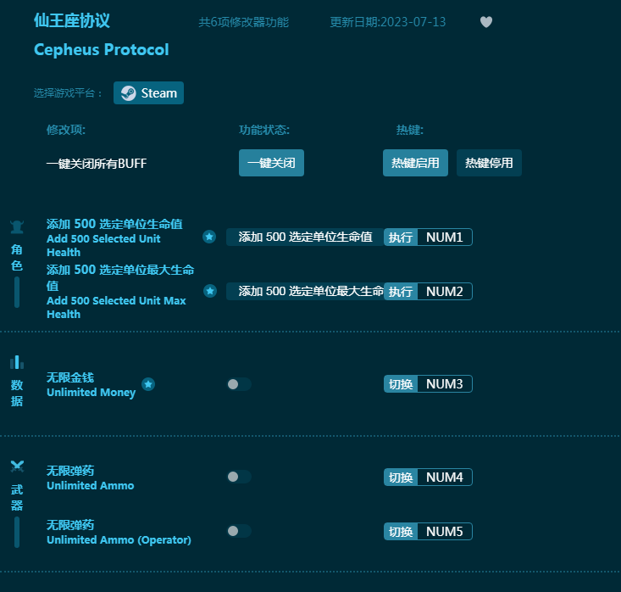Click the 共6项修改器功能 text
621x592 pixels.
point(243,22)
